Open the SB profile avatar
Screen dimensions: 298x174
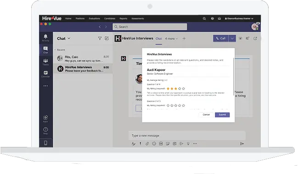tap(255, 27)
